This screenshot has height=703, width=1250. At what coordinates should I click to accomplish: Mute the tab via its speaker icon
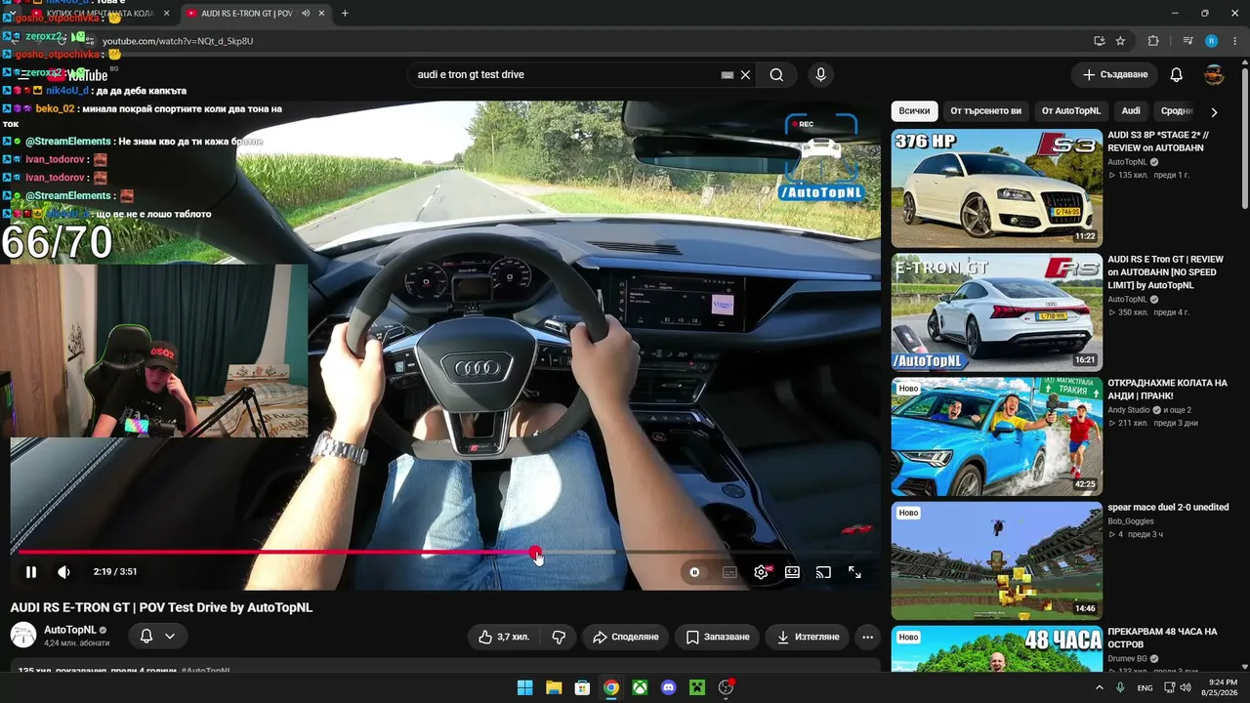coord(306,14)
